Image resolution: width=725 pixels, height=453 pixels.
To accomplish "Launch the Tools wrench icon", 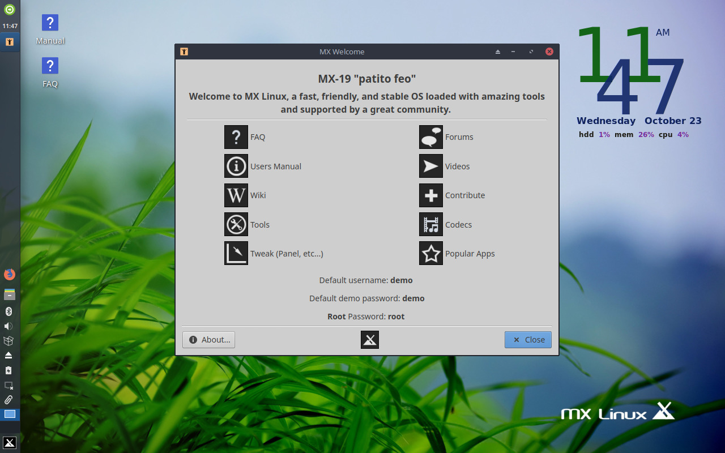I will [236, 224].
